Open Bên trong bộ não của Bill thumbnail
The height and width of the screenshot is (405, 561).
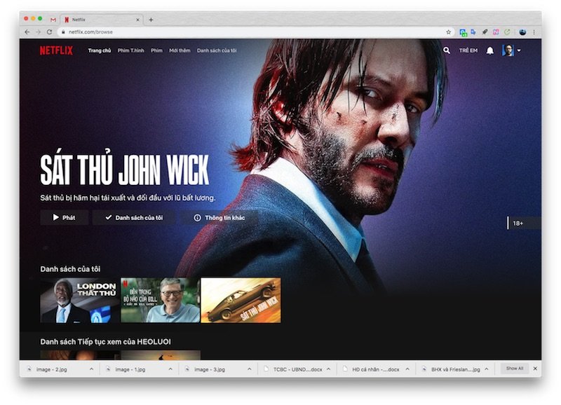(161, 301)
